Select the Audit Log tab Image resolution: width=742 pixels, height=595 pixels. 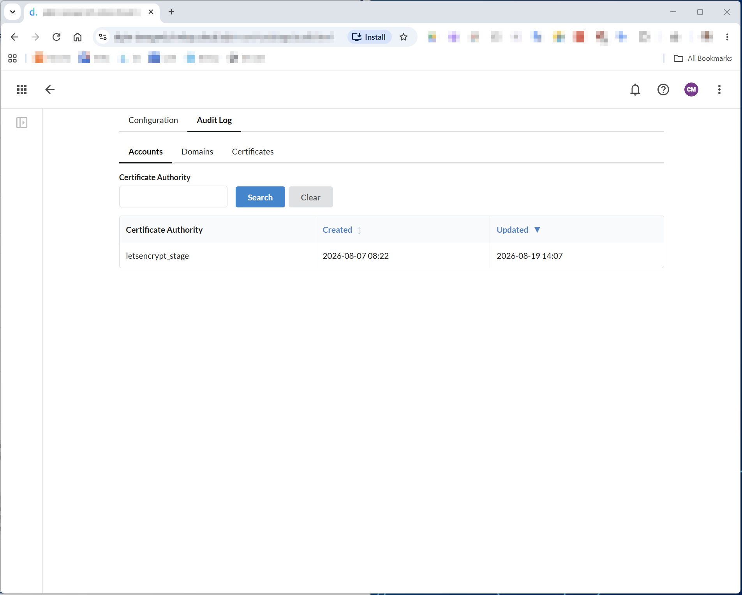tap(214, 120)
